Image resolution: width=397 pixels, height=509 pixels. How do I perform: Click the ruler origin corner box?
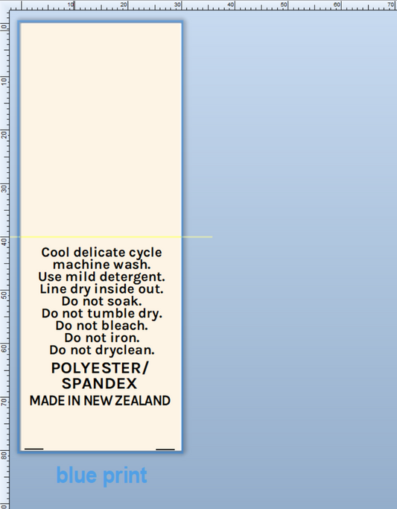coord(4,5)
